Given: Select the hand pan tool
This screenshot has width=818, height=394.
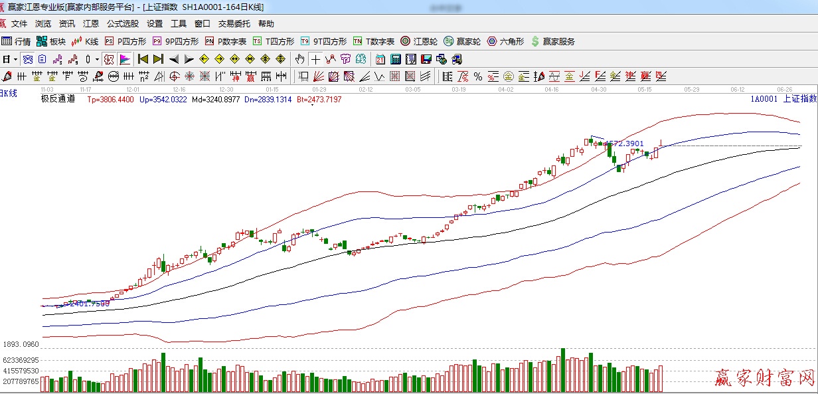Looking at the screenshot, I should pos(300,59).
